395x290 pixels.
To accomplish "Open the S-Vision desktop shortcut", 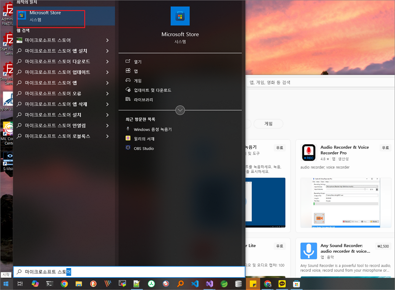I will pos(7,161).
